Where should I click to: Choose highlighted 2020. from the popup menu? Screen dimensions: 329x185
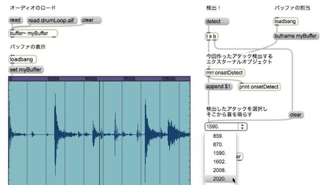[x=221, y=179]
